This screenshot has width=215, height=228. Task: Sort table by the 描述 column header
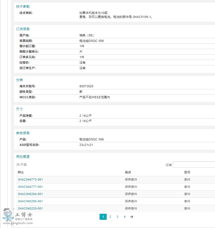pyautogui.click(x=128, y=172)
